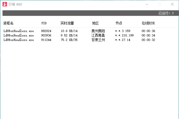Click the maximize window button
179x119 pixels.
pos(160,4)
